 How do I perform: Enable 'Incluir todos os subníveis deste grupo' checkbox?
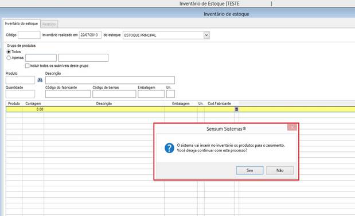(27, 66)
